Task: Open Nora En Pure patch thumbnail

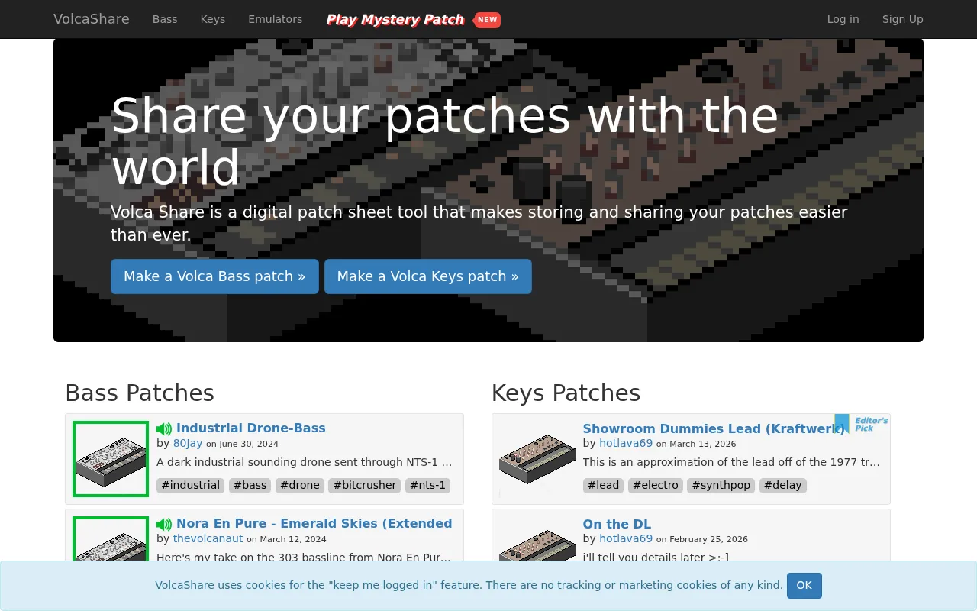Action: (x=111, y=539)
